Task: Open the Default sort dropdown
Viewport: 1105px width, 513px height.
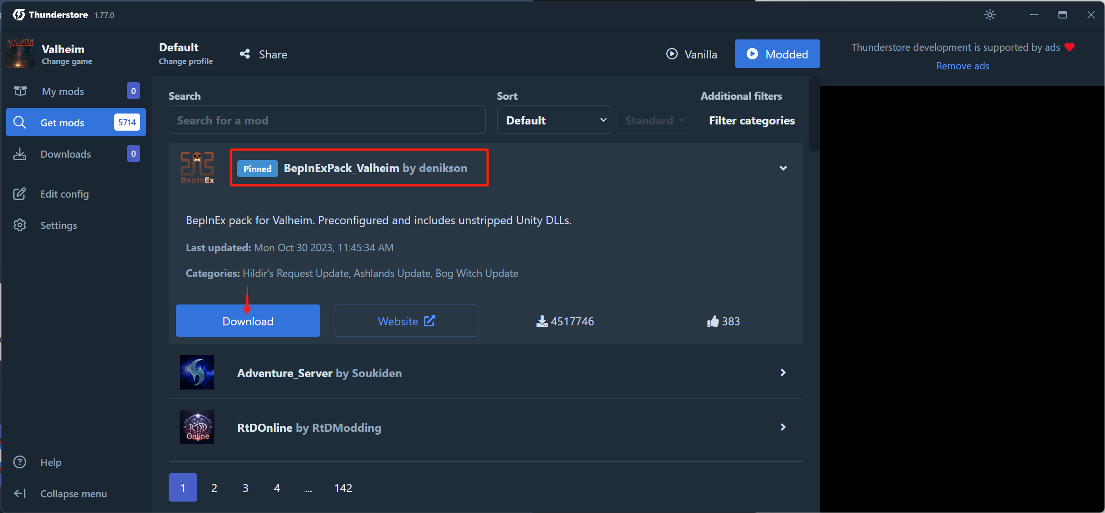Action: tap(553, 120)
